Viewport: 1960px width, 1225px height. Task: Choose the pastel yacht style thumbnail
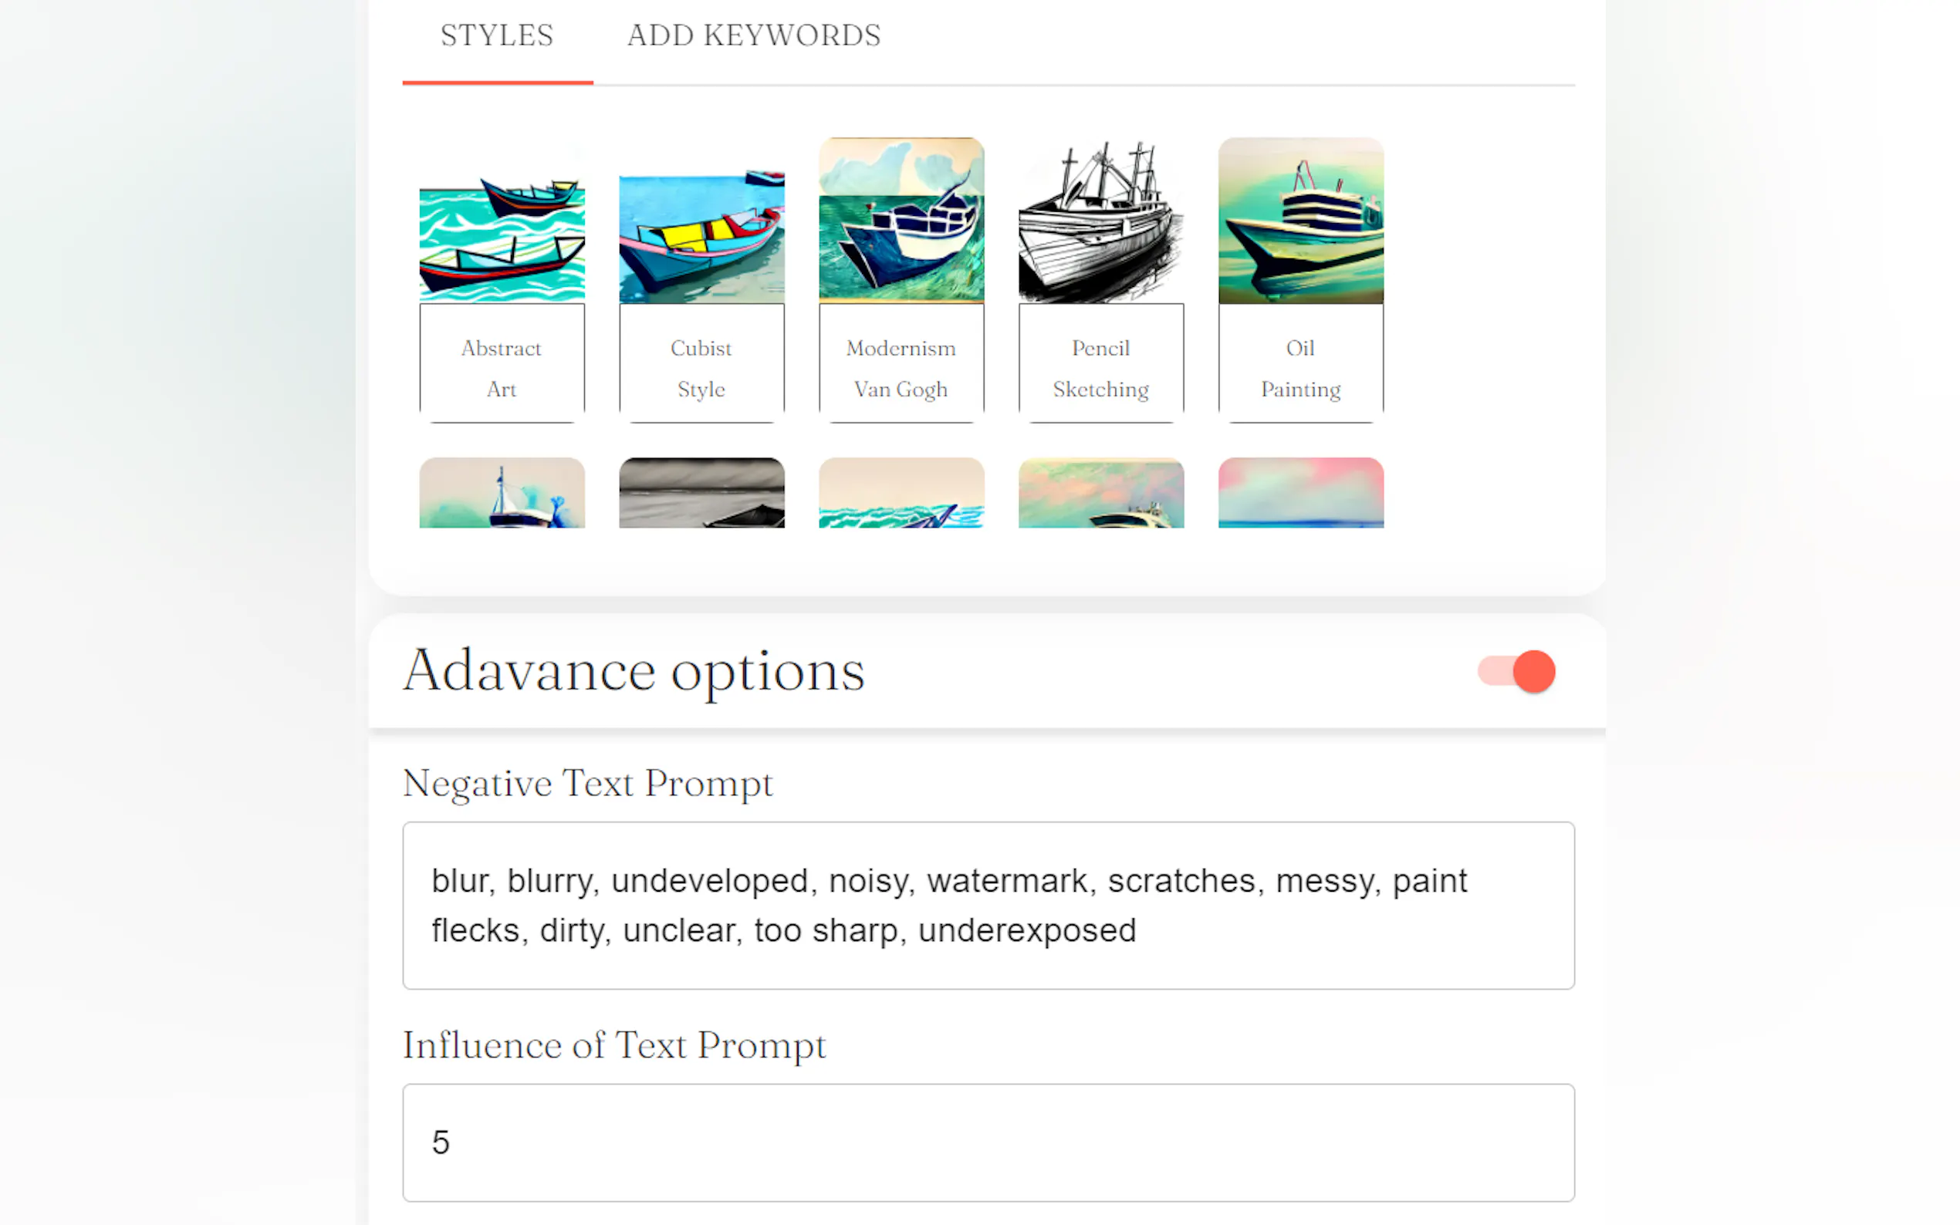(x=1100, y=493)
